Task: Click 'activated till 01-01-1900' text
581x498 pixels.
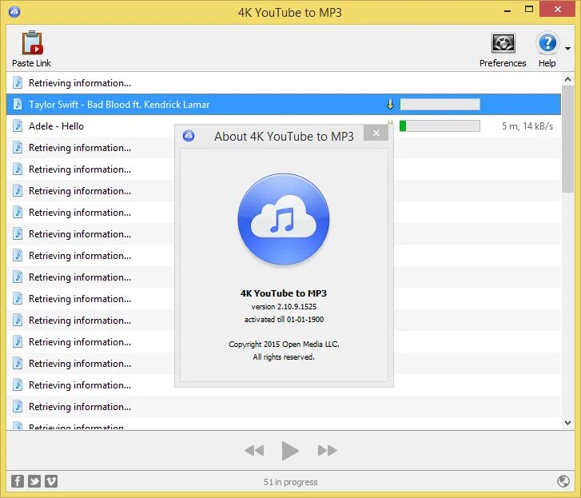Action: point(284,320)
